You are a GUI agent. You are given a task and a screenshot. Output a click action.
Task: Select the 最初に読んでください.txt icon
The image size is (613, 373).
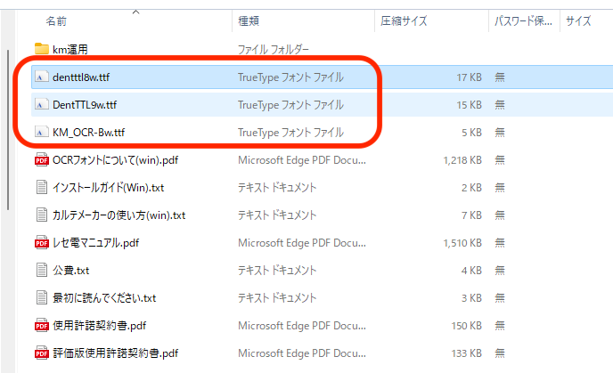point(41,297)
